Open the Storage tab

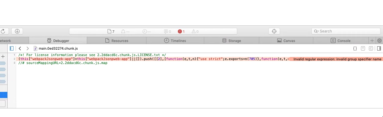click(x=231, y=41)
